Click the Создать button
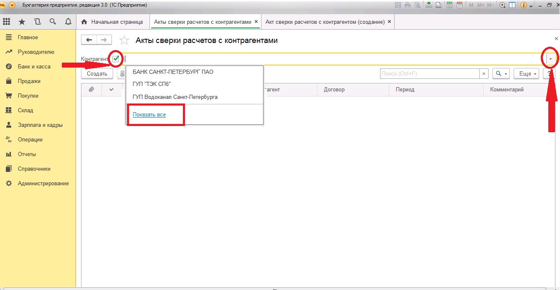 click(97, 74)
